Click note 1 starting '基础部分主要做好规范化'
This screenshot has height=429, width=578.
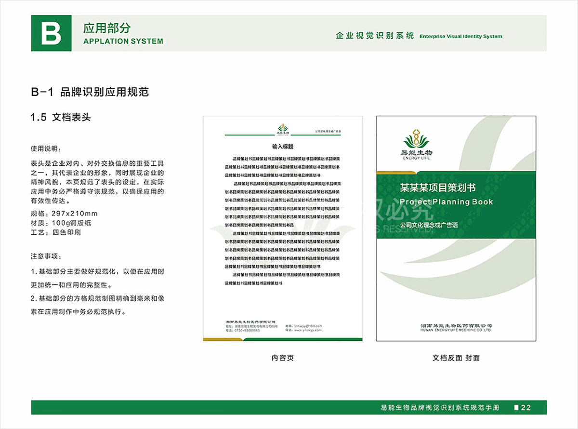coord(97,278)
